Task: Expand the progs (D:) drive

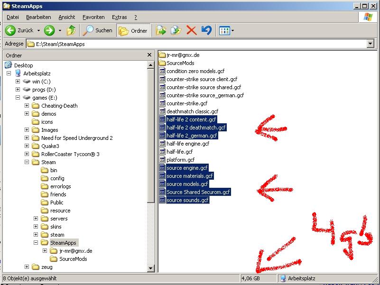Action: click(x=18, y=90)
